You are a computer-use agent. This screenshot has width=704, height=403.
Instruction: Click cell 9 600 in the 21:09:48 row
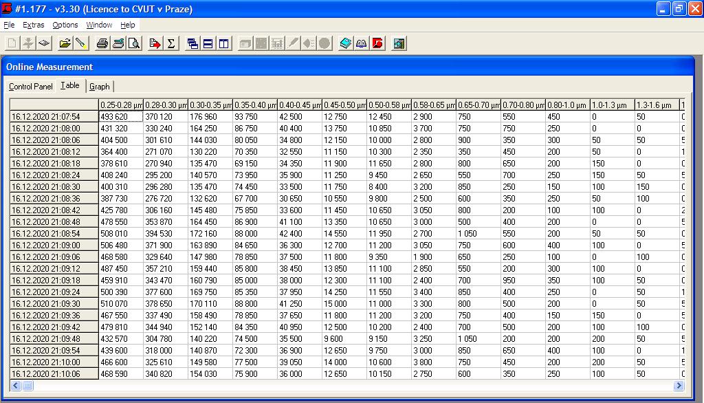344,339
